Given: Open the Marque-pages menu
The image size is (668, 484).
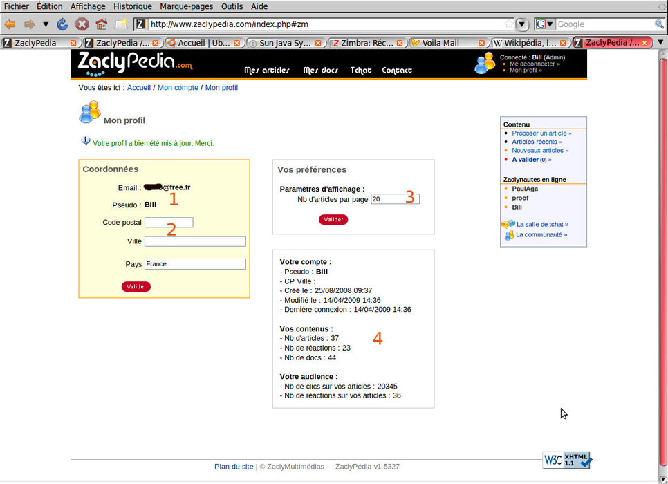Looking at the screenshot, I should pyautogui.click(x=186, y=6).
